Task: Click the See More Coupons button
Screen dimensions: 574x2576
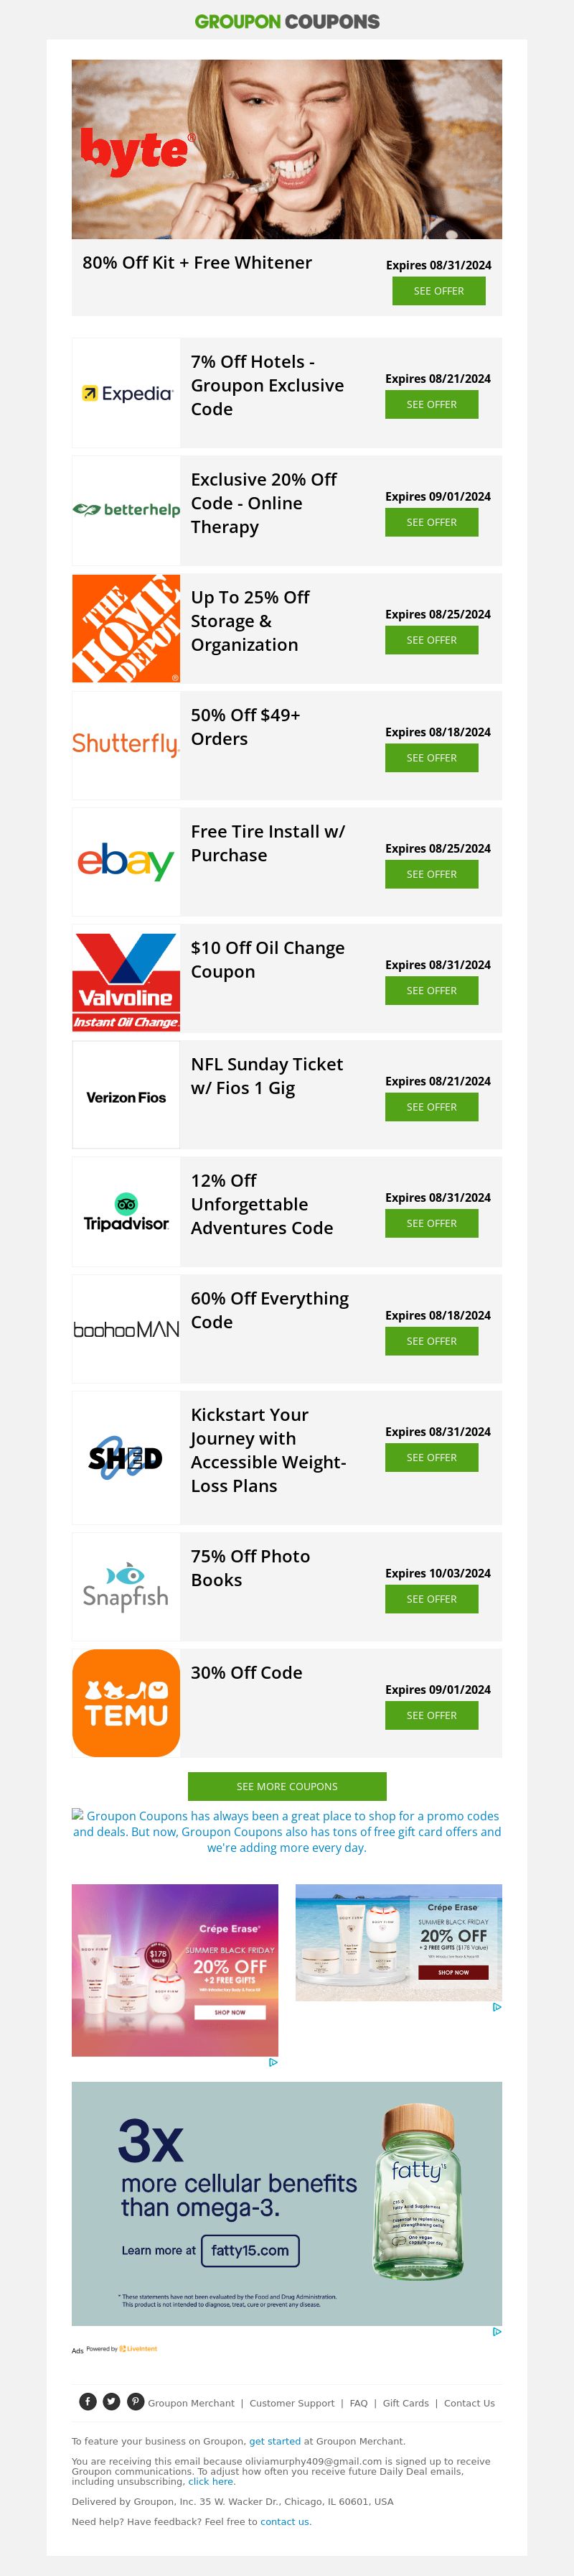Action: pos(286,1786)
